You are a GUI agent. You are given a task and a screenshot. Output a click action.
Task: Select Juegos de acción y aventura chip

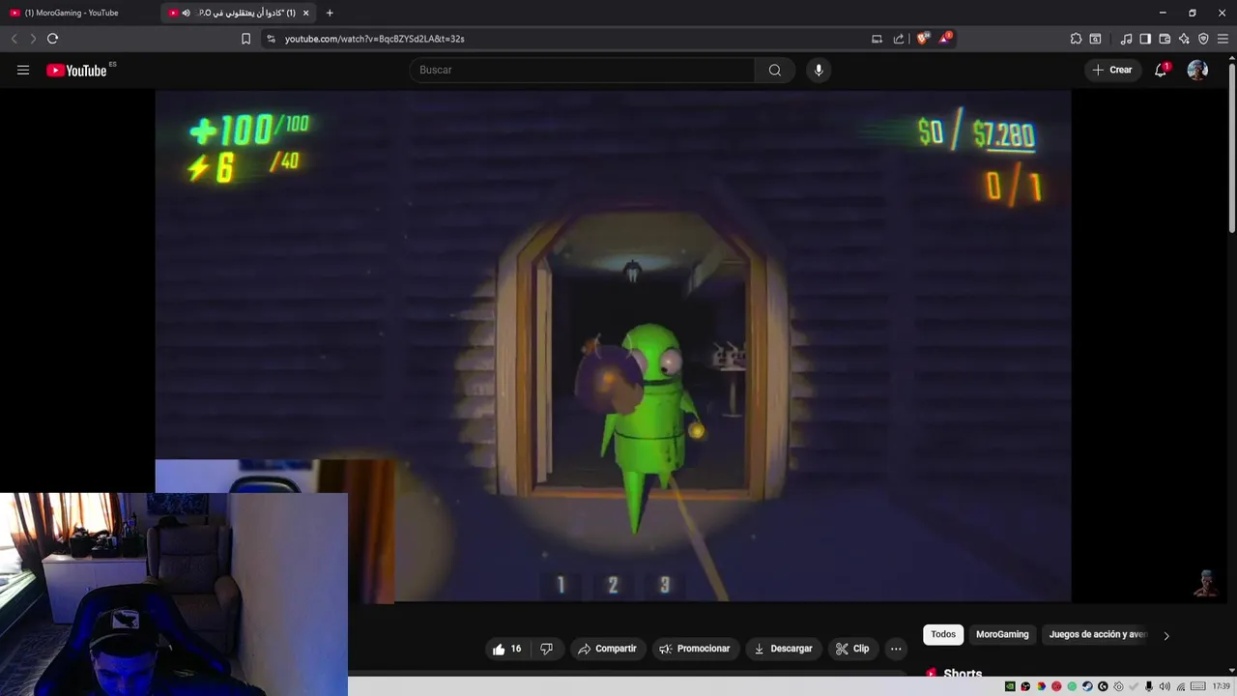click(x=1098, y=634)
